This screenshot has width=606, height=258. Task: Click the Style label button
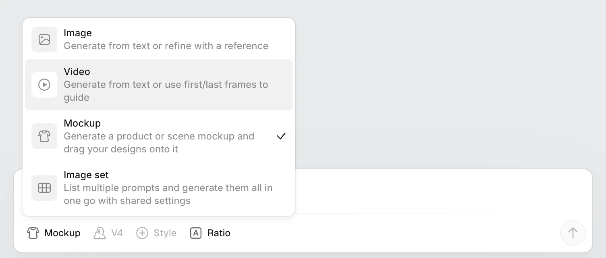(165, 233)
